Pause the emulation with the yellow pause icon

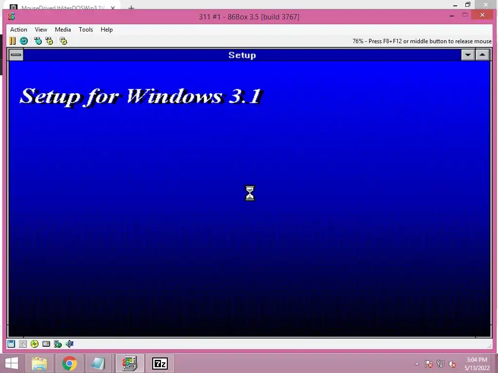point(12,41)
